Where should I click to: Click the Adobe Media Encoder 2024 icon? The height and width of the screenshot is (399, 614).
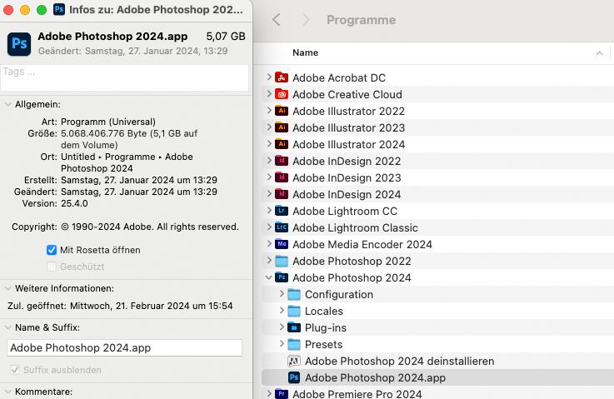pos(282,244)
